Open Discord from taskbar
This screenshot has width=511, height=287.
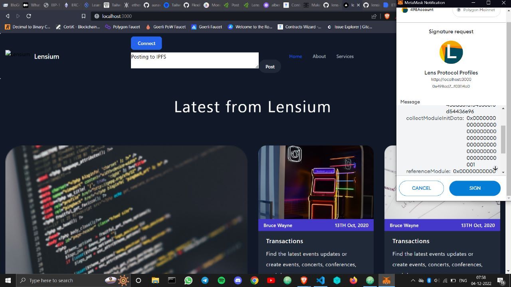[x=238, y=280]
